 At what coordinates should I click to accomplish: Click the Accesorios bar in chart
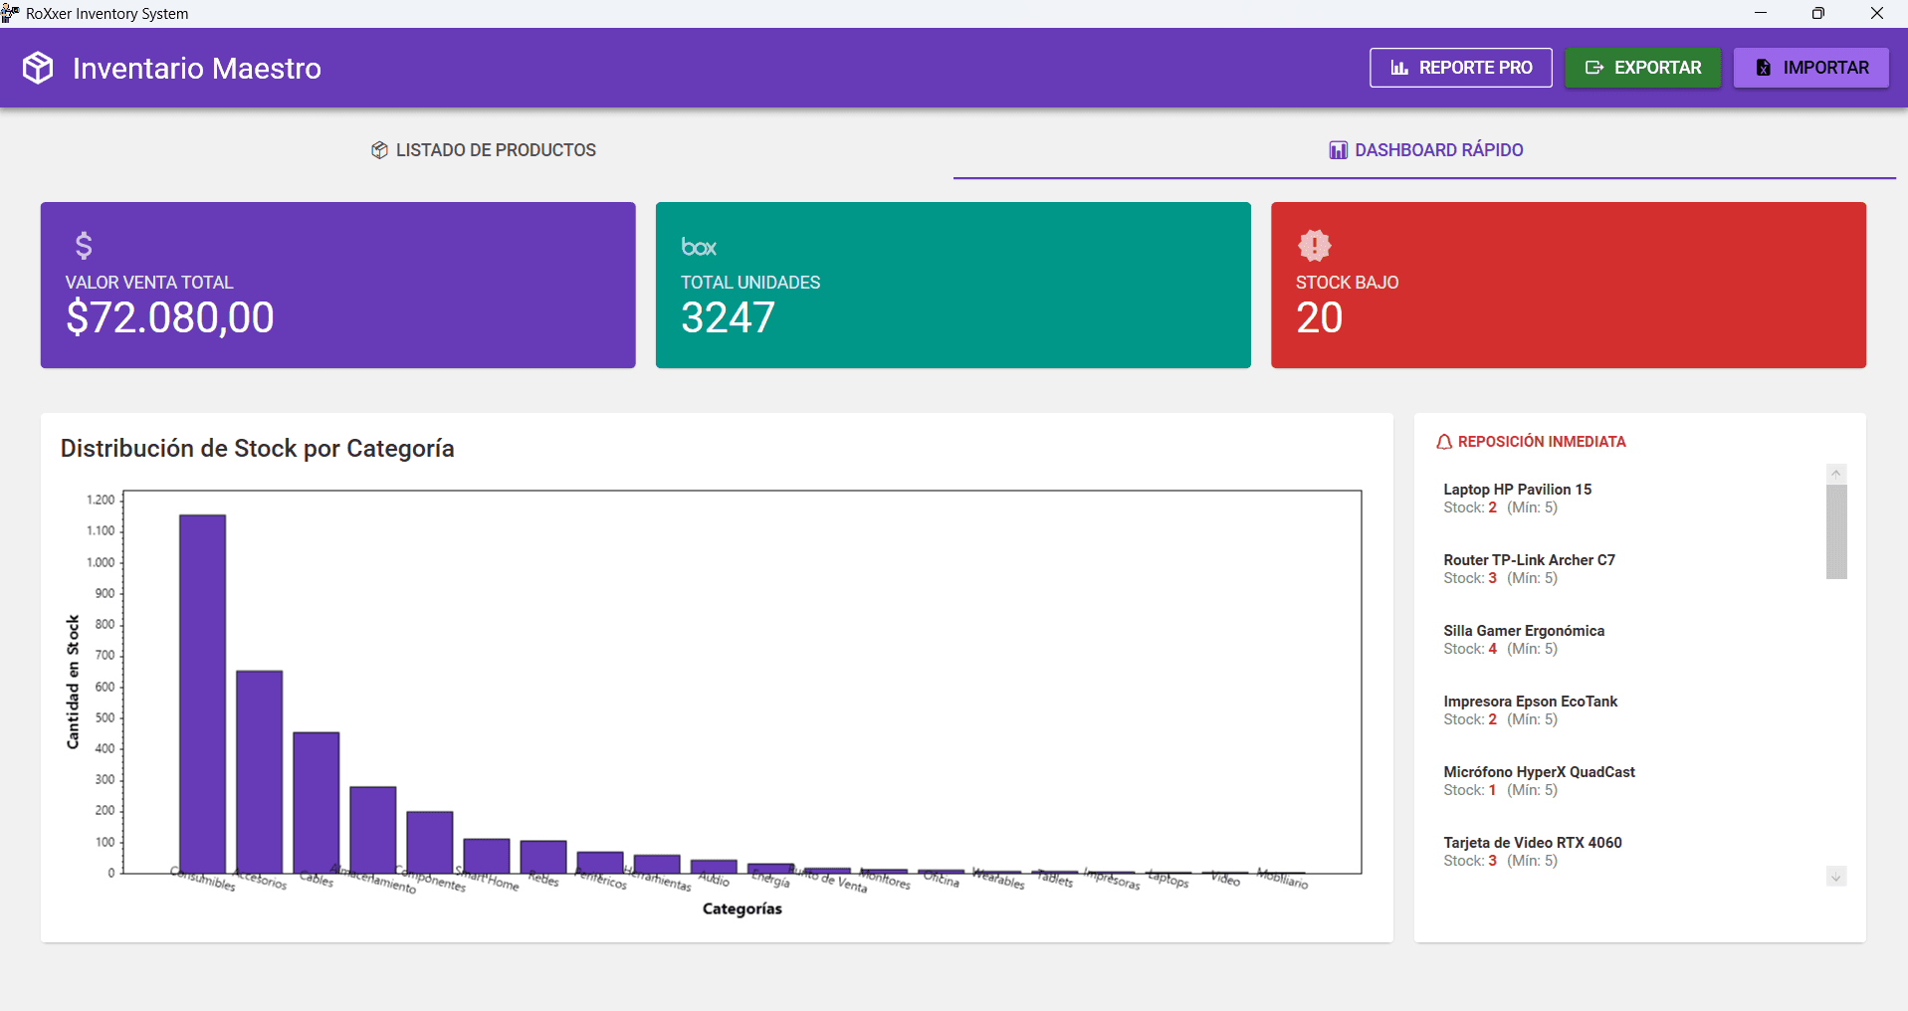pos(259,772)
